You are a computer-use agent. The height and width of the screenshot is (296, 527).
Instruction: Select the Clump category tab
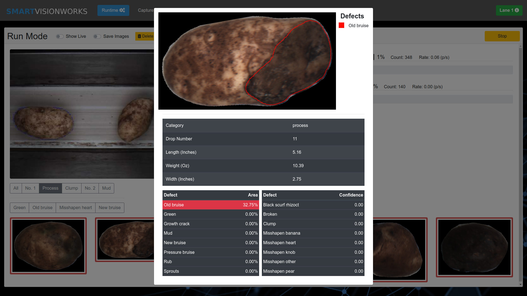(x=71, y=188)
